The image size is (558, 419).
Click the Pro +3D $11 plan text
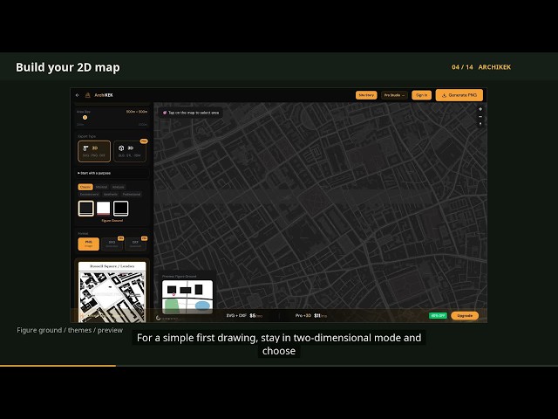tap(311, 316)
